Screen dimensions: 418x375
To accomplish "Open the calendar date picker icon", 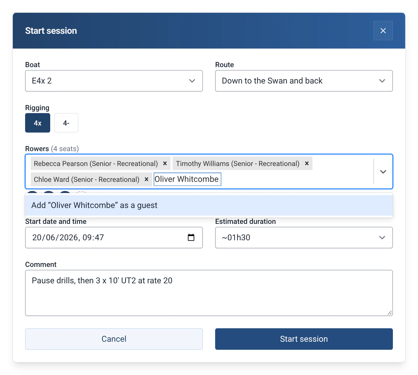I will pyautogui.click(x=191, y=237).
